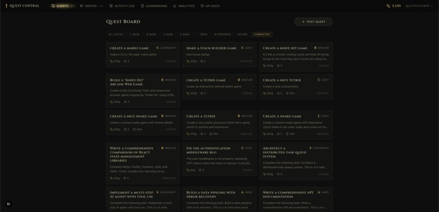Click coin icon on Stack Builder Game card
The width and height of the screenshot is (439, 212).
pyautogui.click(x=188, y=61)
